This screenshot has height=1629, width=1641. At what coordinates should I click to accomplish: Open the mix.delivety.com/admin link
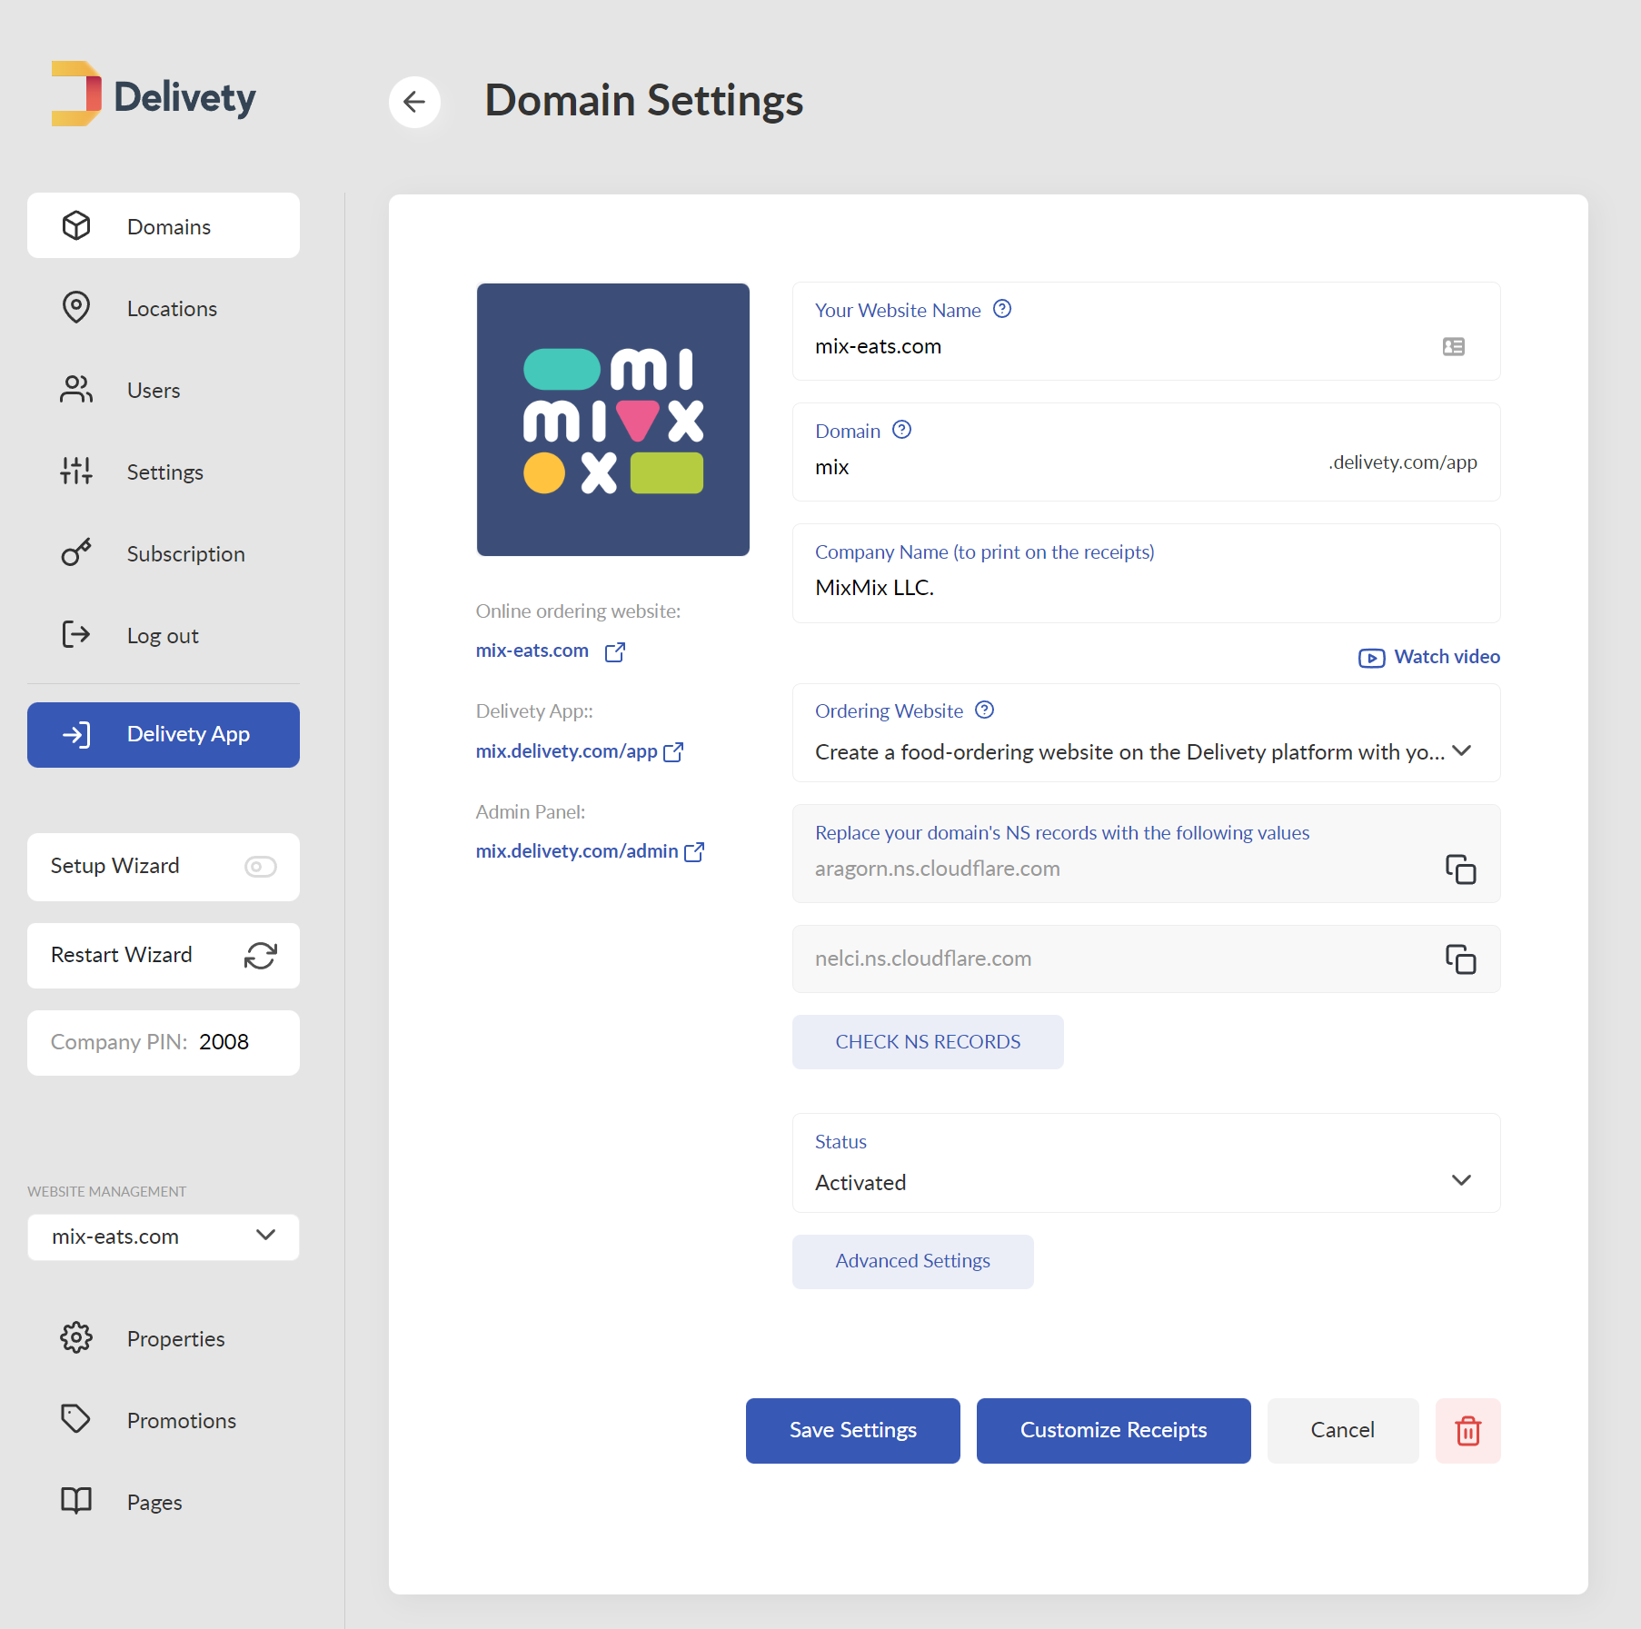pos(577,851)
